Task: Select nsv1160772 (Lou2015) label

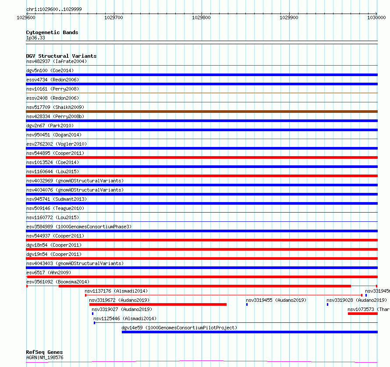Action: pyautogui.click(x=53, y=217)
